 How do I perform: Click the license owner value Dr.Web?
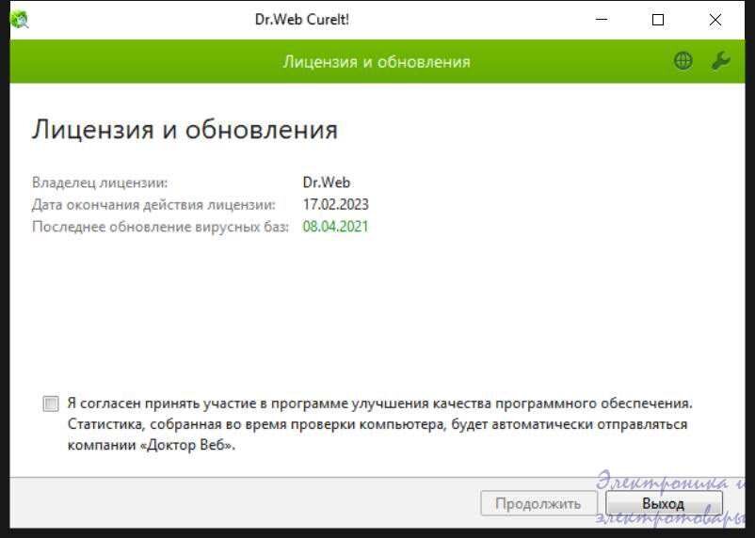tap(327, 182)
